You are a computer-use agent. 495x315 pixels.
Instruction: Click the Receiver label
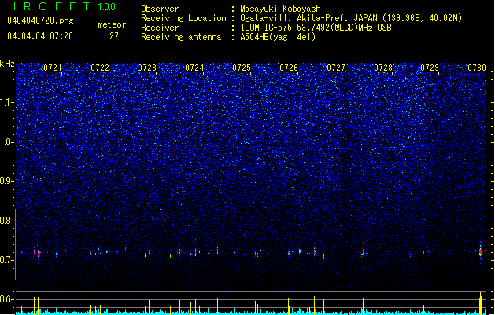click(160, 28)
